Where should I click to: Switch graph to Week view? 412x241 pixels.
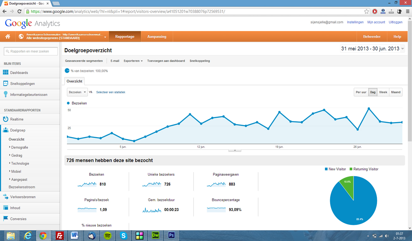pos(383,92)
